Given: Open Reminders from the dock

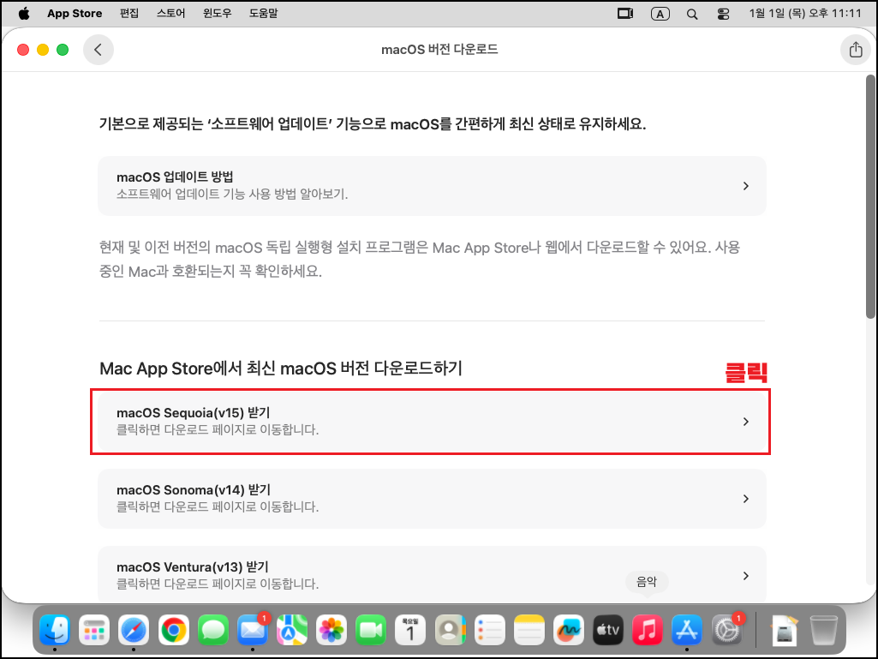Looking at the screenshot, I should tap(489, 630).
